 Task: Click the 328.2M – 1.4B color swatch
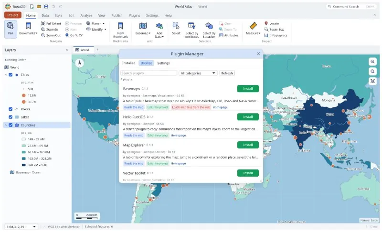23,165
